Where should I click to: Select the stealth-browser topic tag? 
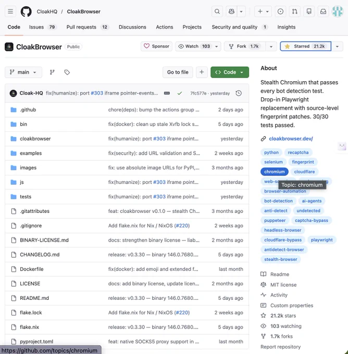(x=280, y=259)
